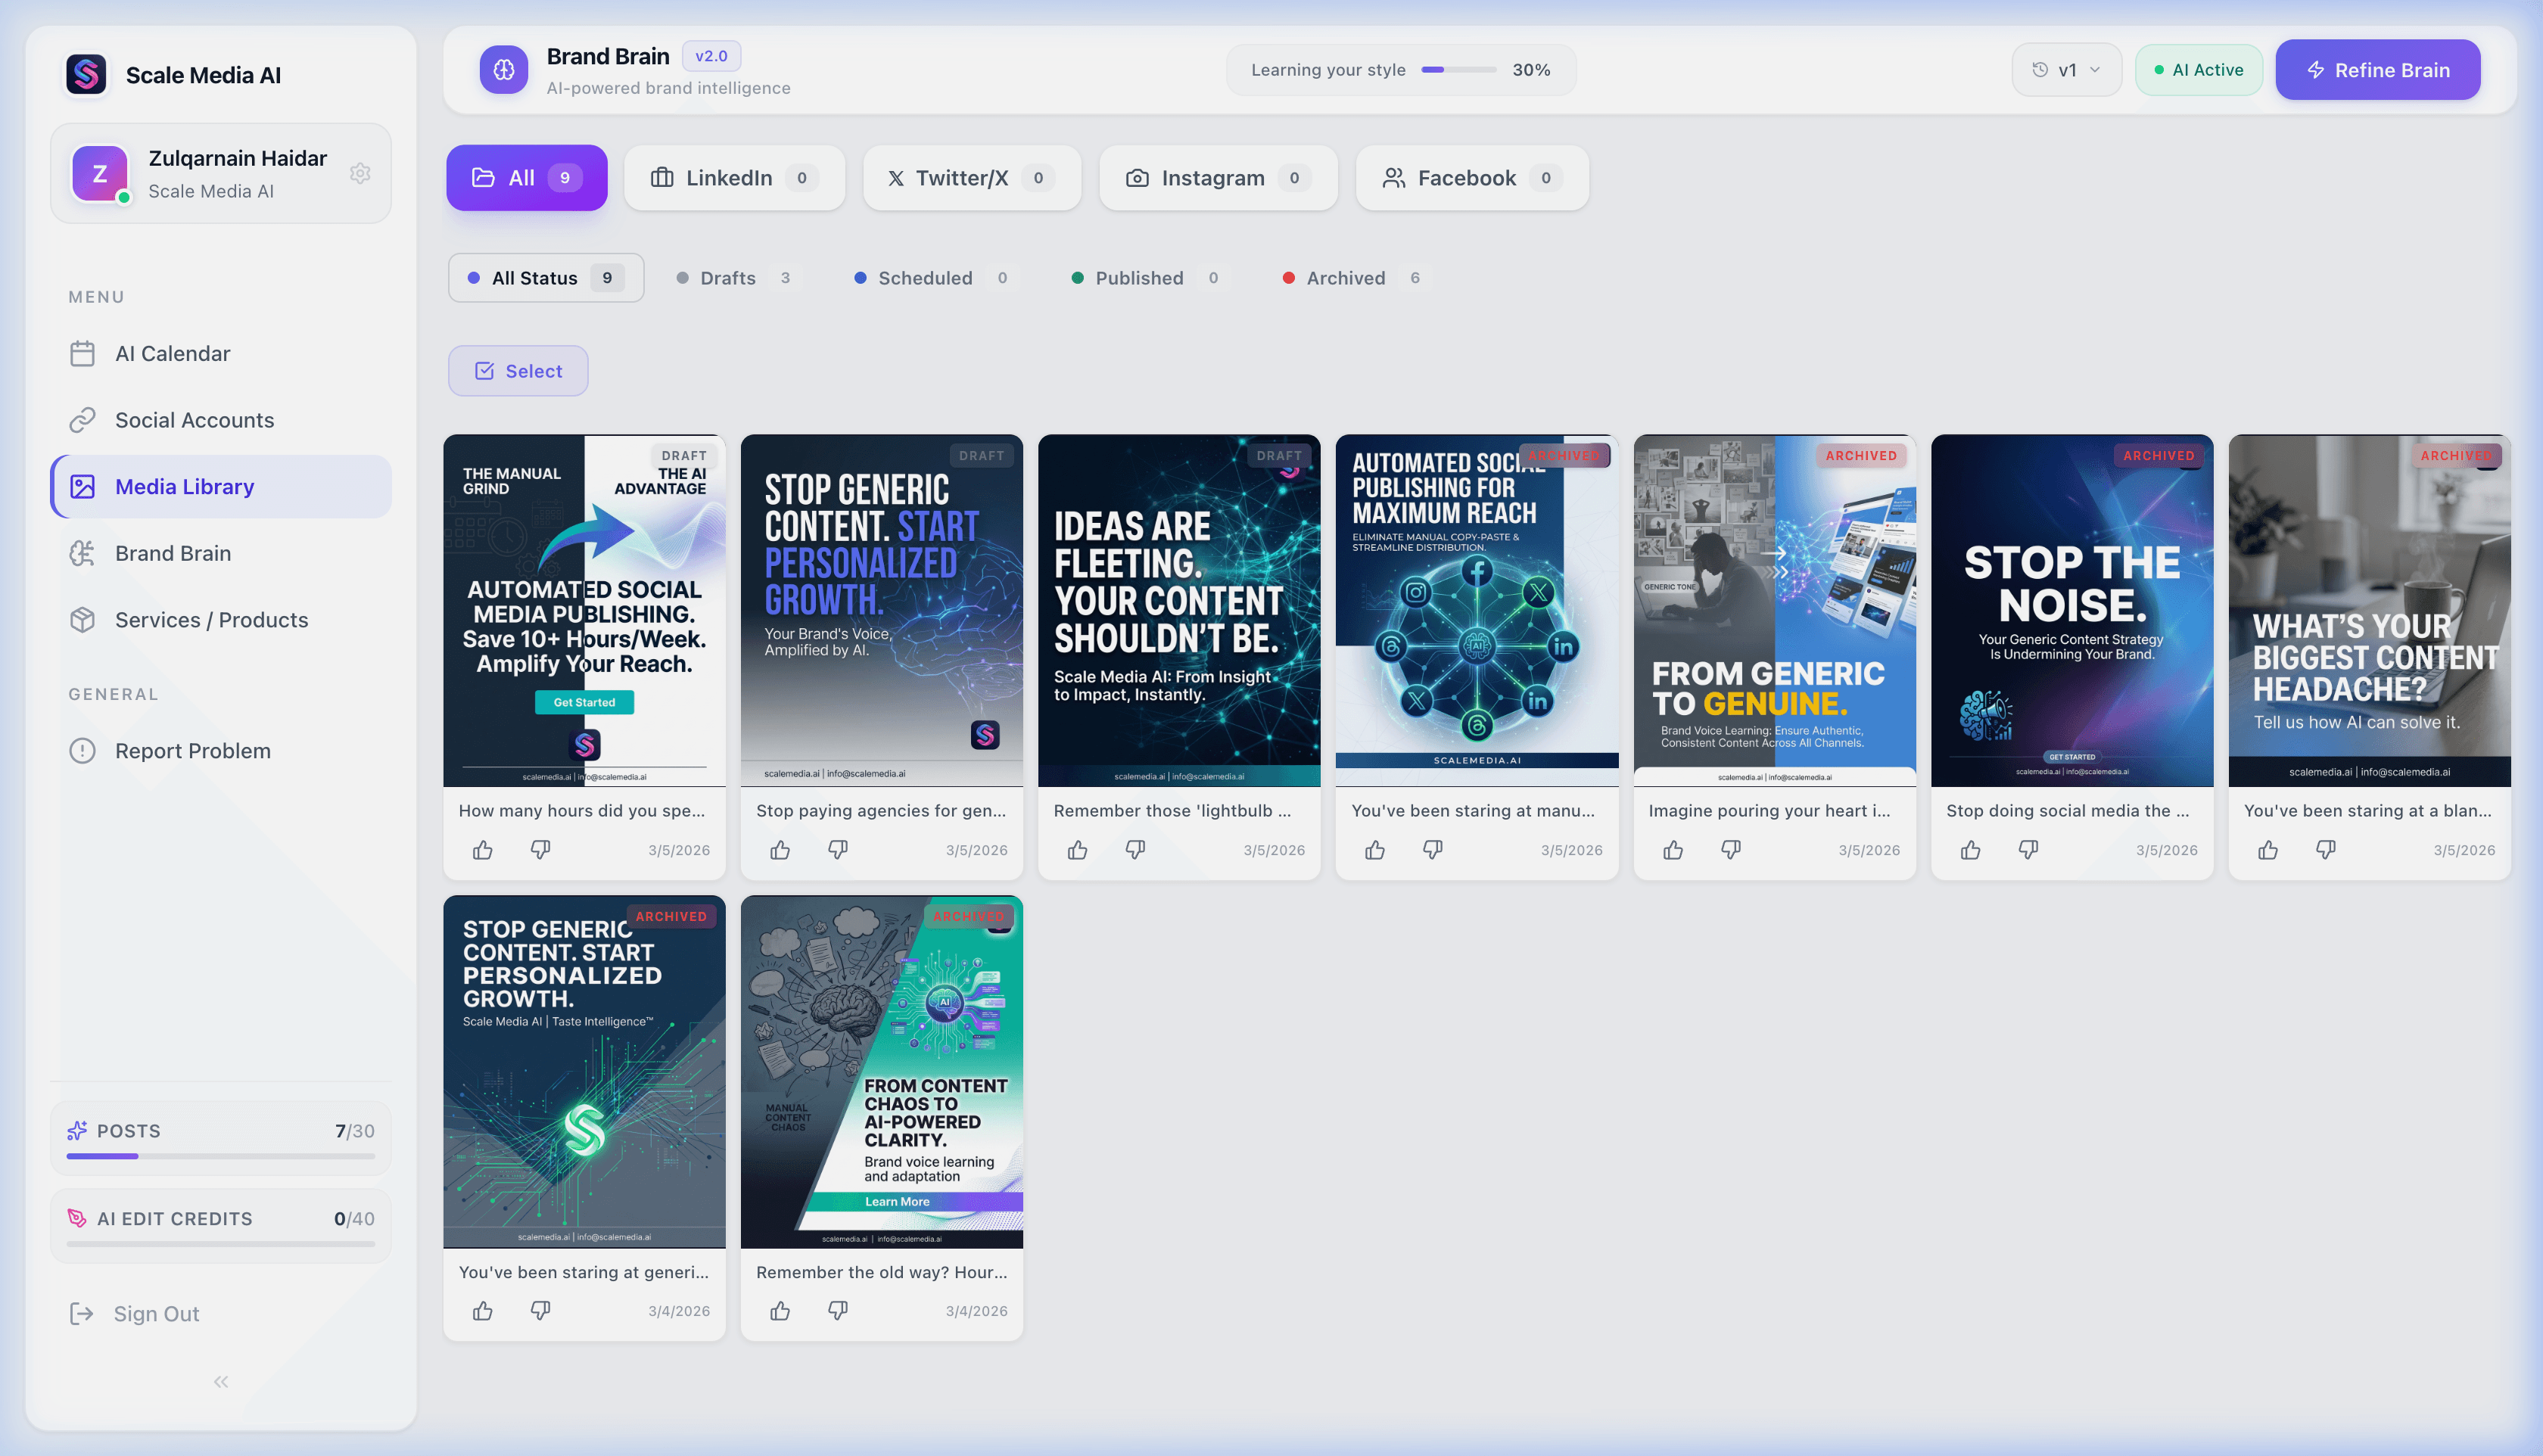Screen dimensions: 2543x1456
Task: Thumbs up the 'Remember the old way' post
Action: point(780,1311)
